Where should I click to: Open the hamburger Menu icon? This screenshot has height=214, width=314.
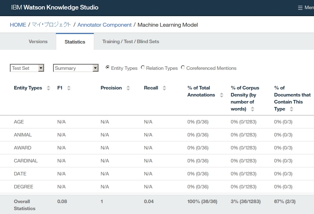[x=300, y=8]
